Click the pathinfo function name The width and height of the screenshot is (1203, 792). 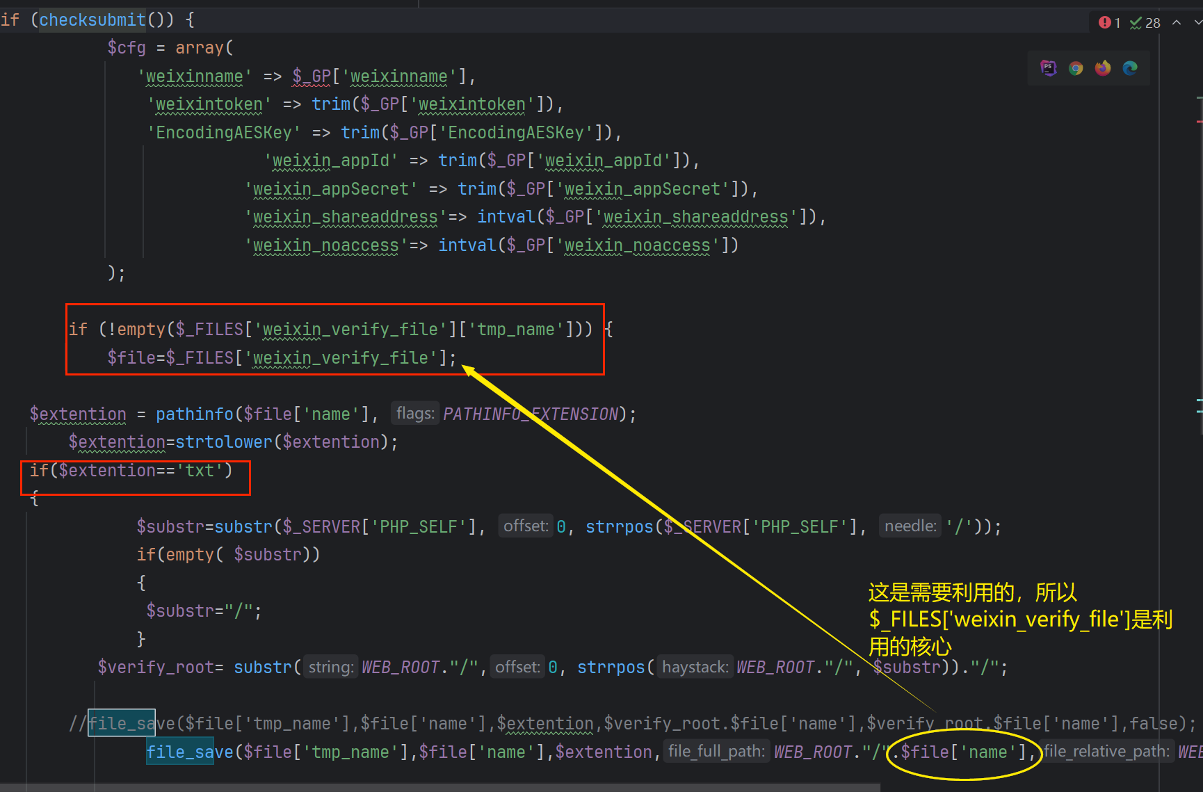point(194,414)
